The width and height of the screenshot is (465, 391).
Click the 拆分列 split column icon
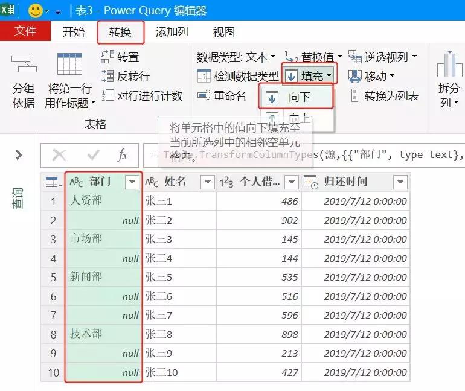pyautogui.click(x=449, y=65)
